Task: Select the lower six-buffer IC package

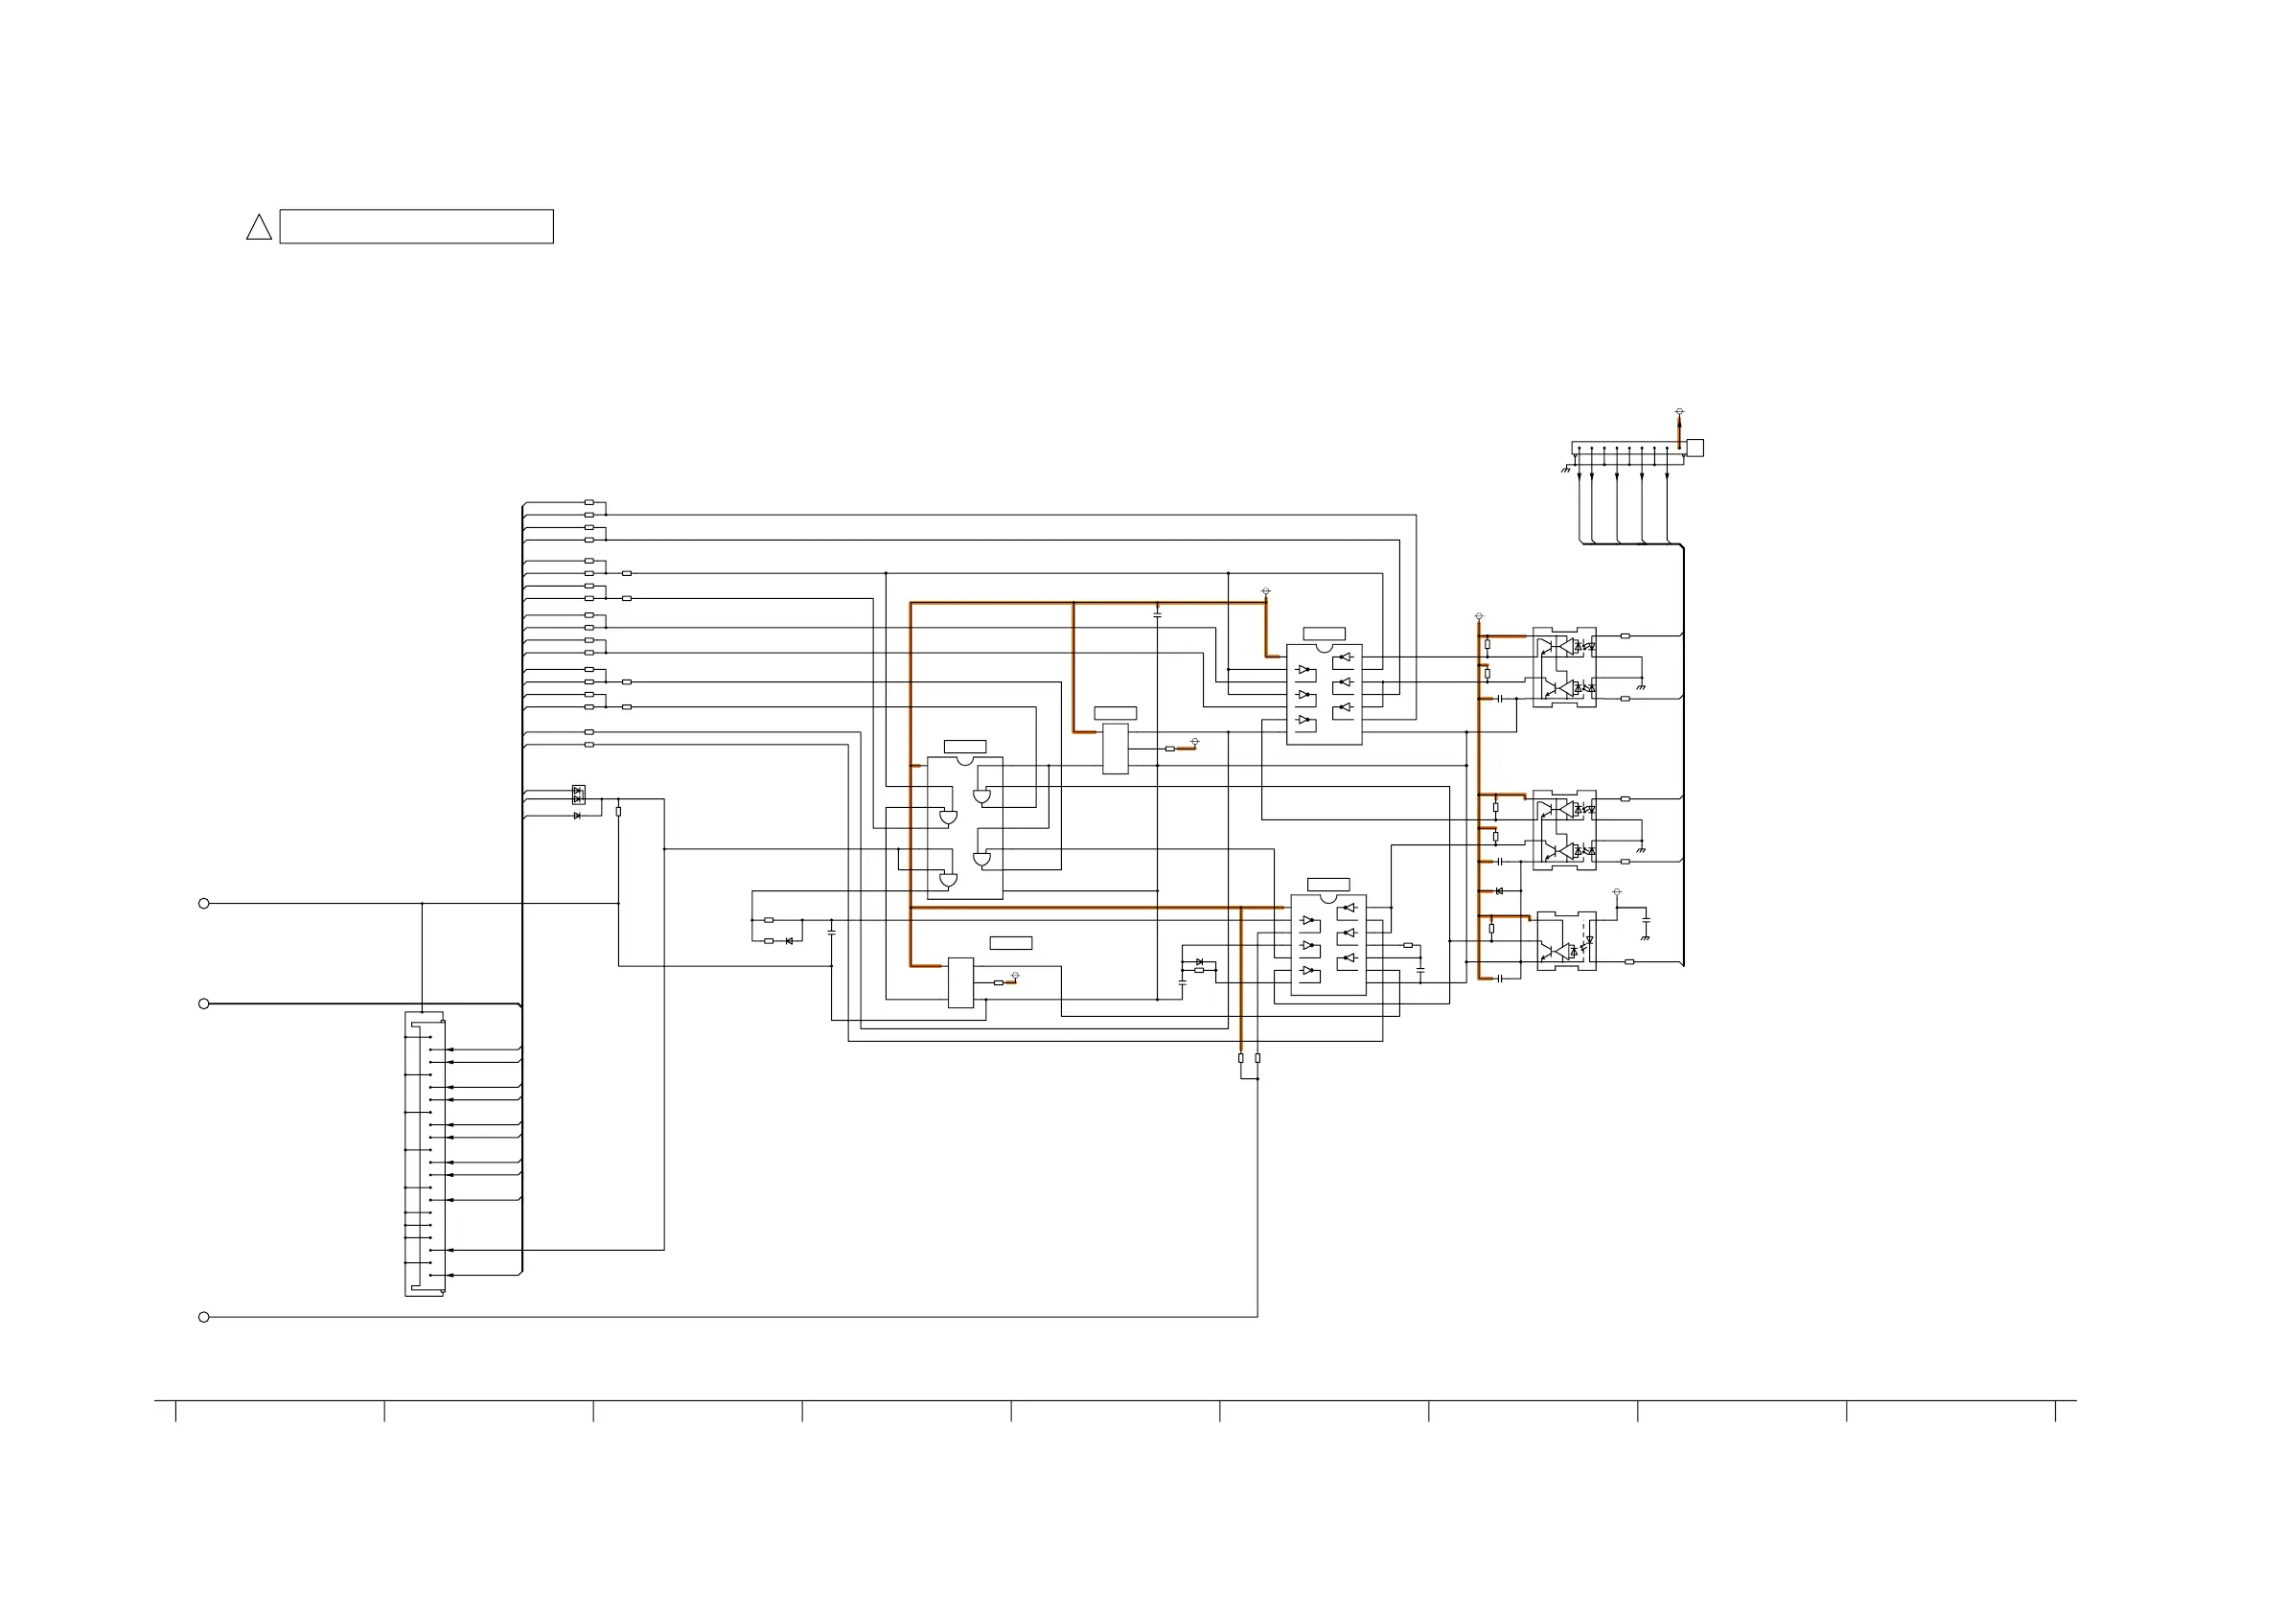Action: pyautogui.click(x=1327, y=944)
